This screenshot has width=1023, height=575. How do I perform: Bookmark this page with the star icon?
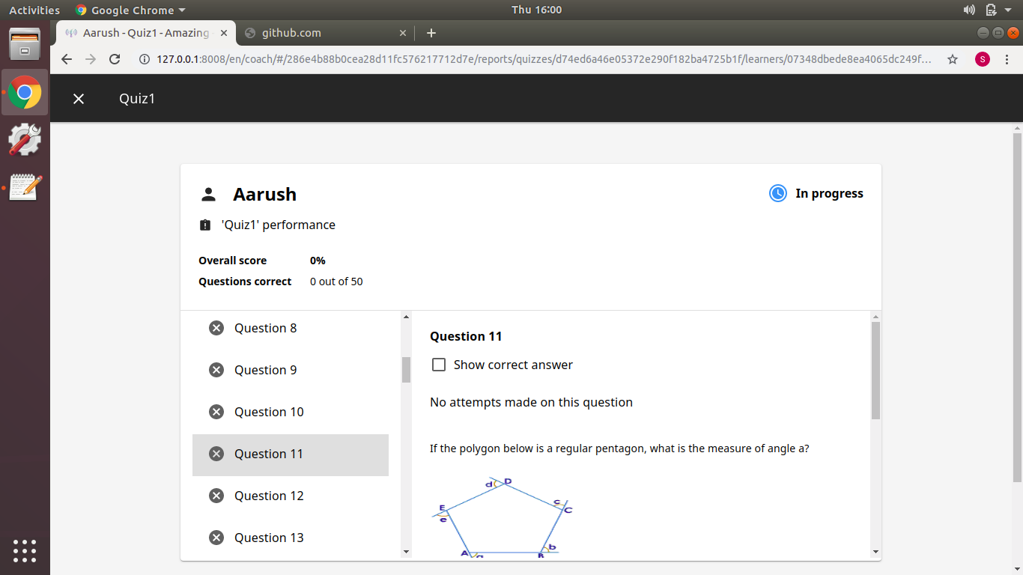click(953, 59)
